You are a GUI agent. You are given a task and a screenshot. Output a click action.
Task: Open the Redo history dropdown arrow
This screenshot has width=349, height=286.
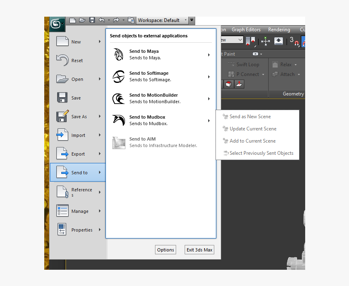123,20
